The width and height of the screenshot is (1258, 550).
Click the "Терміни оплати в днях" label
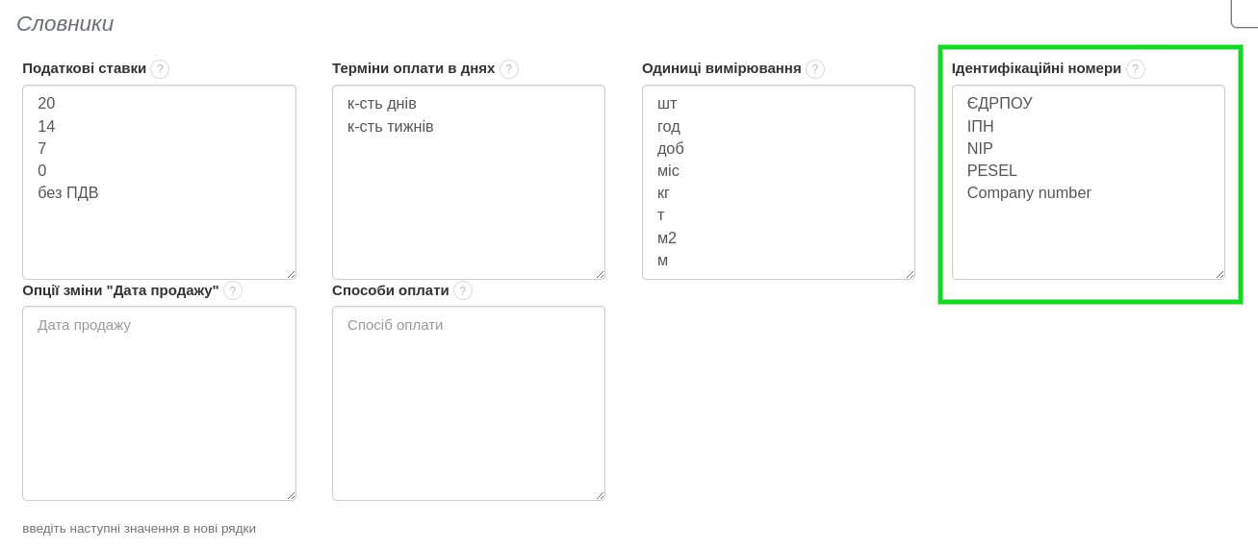tap(413, 68)
